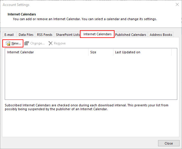Open the Published Calendars tab
This screenshot has height=149, width=182.
tap(131, 35)
